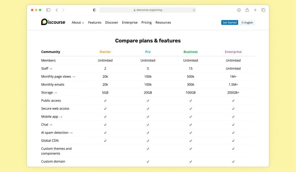The width and height of the screenshot is (296, 172).
Task: Click the Pro checkmark for Custom domain
Action: pos(148,161)
